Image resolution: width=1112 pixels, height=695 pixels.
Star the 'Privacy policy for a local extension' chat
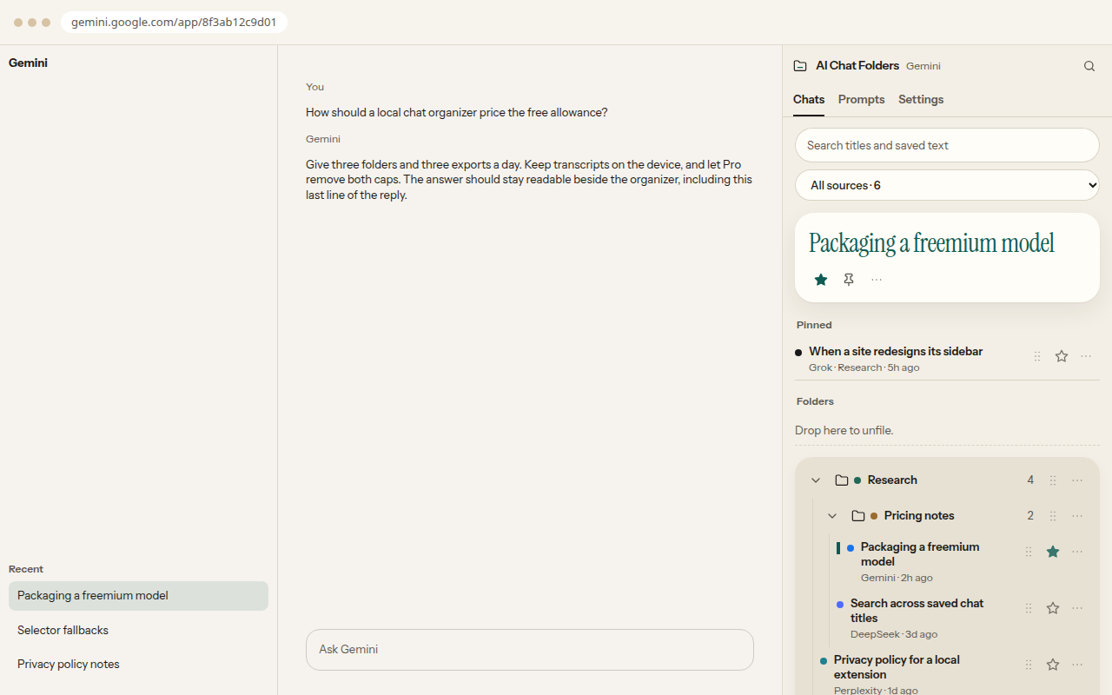click(1053, 665)
